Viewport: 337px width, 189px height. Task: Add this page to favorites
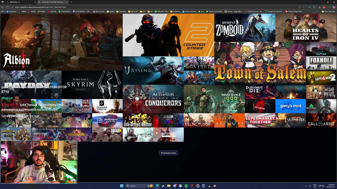tap(304, 7)
